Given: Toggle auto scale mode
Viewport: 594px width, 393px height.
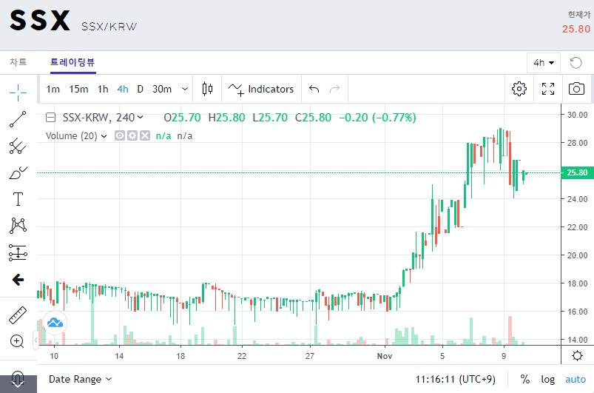Looking at the screenshot, I should [x=576, y=380].
